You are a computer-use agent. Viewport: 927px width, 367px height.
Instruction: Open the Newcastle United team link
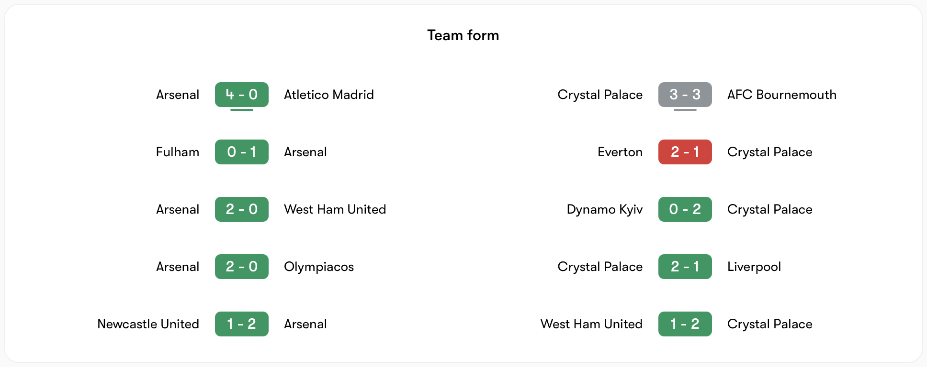[x=148, y=324]
